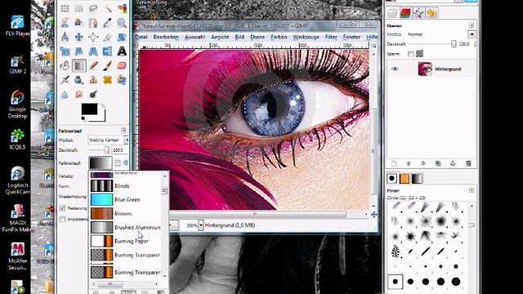Select the Clone stamp tool
Viewport: 523px width, 294px height.
[93, 80]
